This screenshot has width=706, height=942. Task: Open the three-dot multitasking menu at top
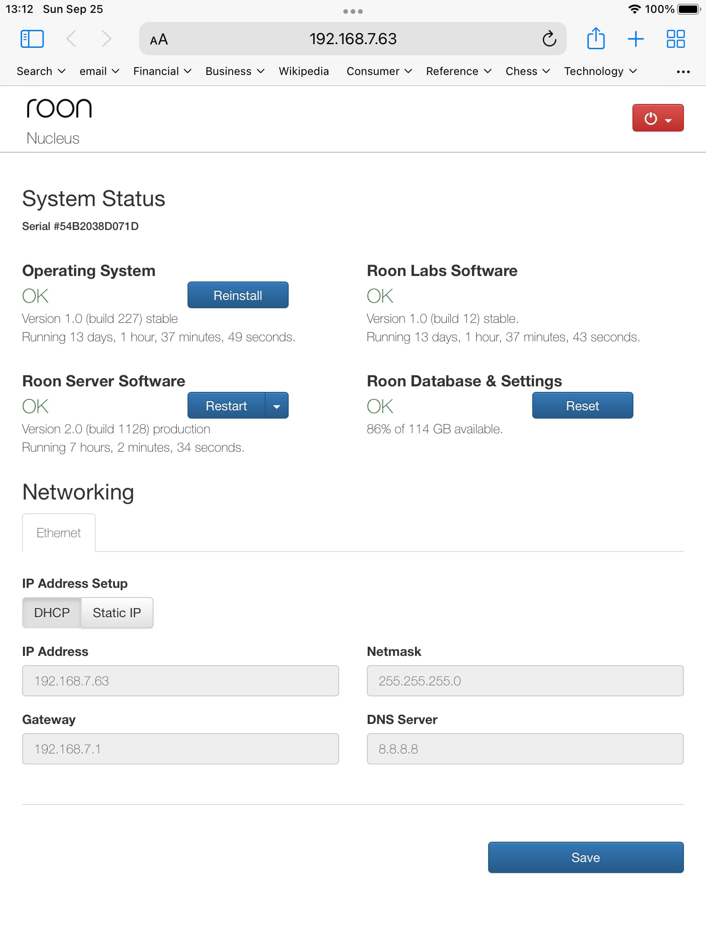[353, 11]
